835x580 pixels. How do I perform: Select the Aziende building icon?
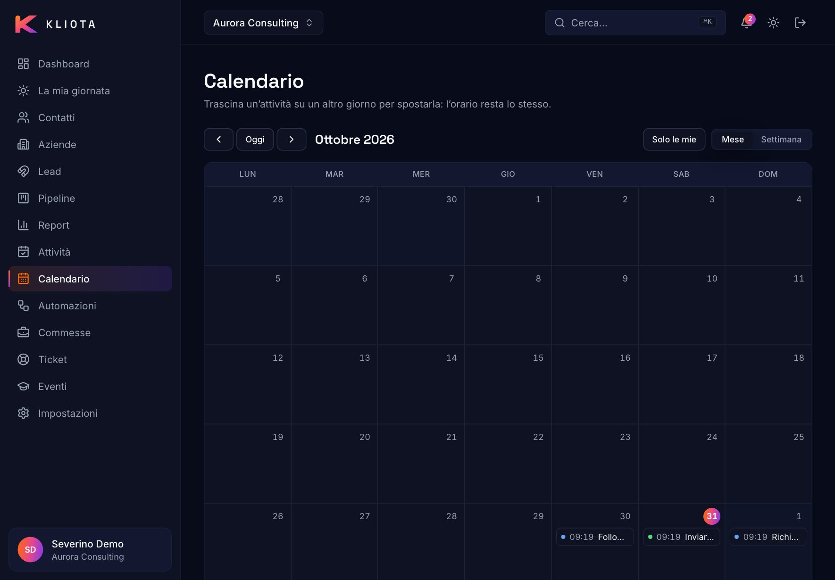click(x=23, y=144)
